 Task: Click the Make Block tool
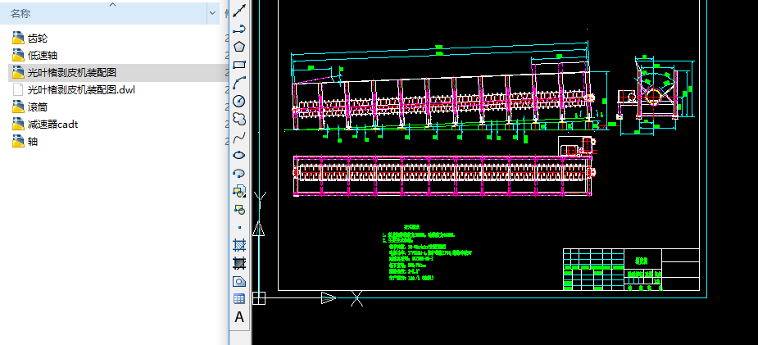pyautogui.click(x=239, y=209)
